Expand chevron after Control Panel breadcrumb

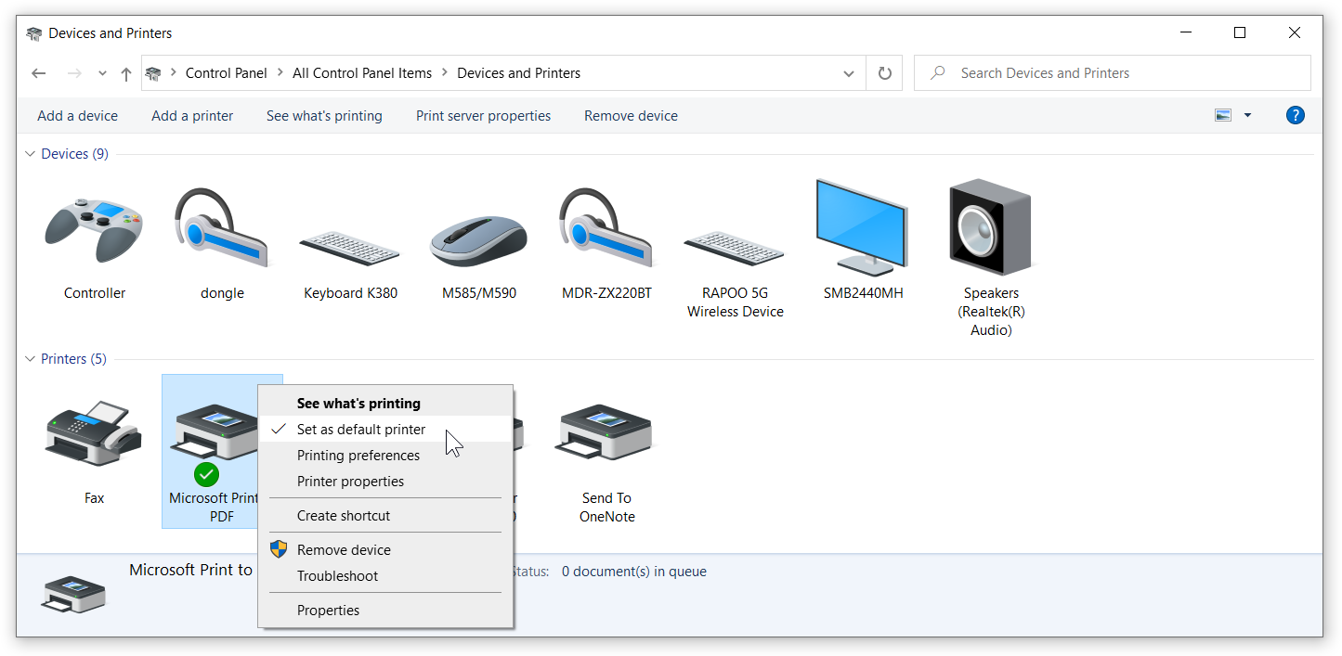(280, 73)
